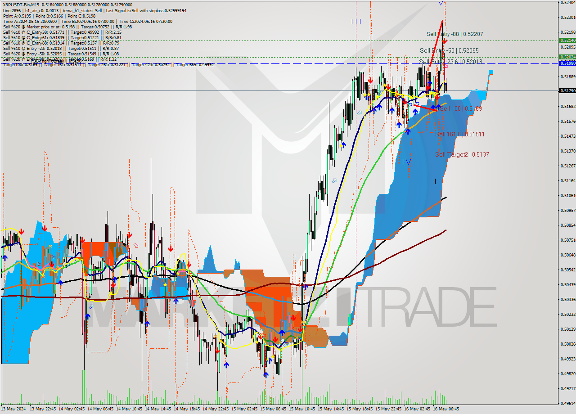
Task: Click the 0.51164 price axis label
Action: pyautogui.click(x=568, y=181)
